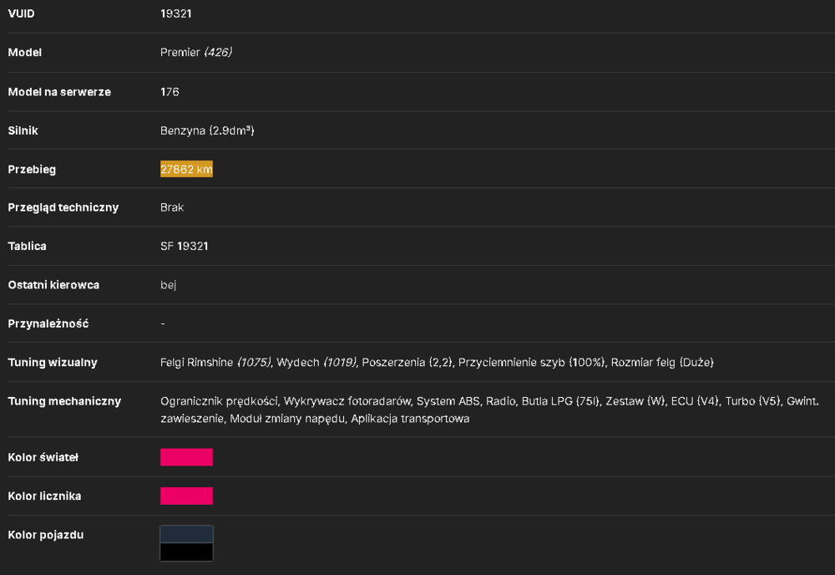835x575 pixels.
Task: Click the pink Kolor licznika swatch
Action: pos(186,496)
